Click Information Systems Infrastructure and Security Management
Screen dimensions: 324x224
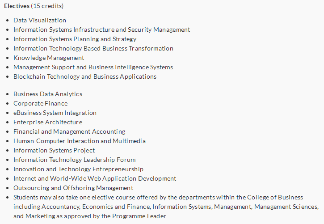[101, 30]
